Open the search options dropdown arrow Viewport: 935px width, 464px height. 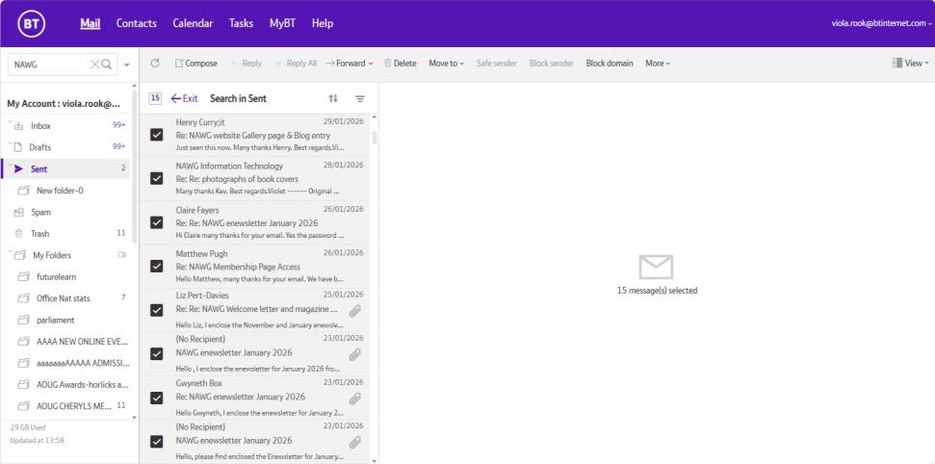126,64
